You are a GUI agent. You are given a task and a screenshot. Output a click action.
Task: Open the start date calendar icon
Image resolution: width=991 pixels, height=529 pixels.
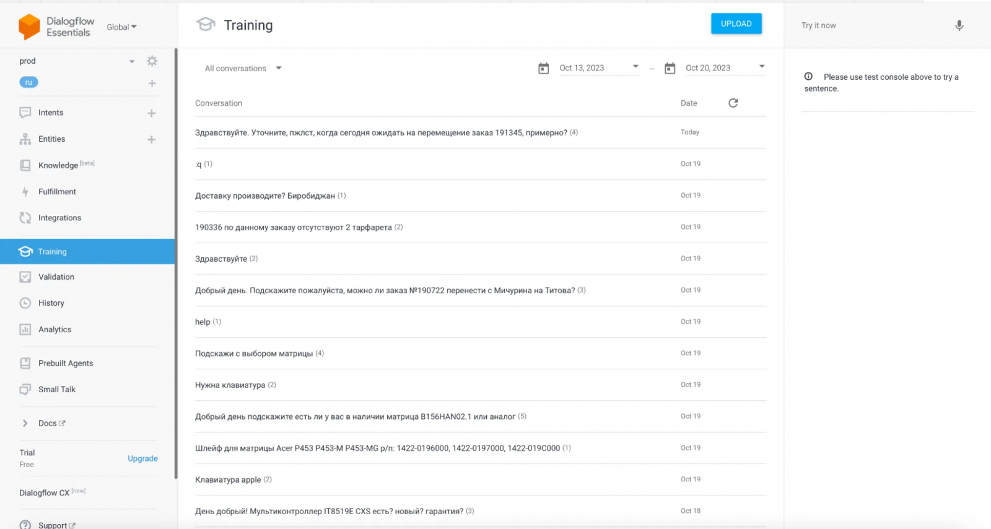coord(544,68)
